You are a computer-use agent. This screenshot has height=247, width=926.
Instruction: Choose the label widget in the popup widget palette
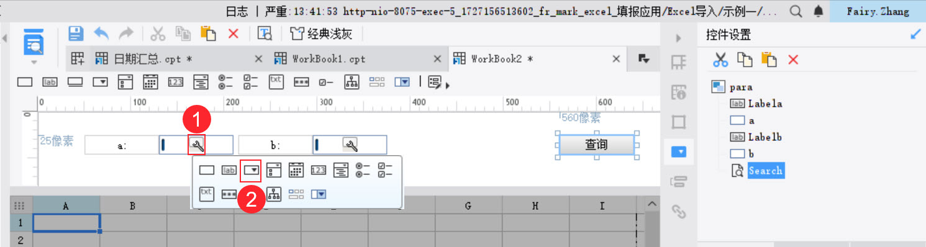229,169
